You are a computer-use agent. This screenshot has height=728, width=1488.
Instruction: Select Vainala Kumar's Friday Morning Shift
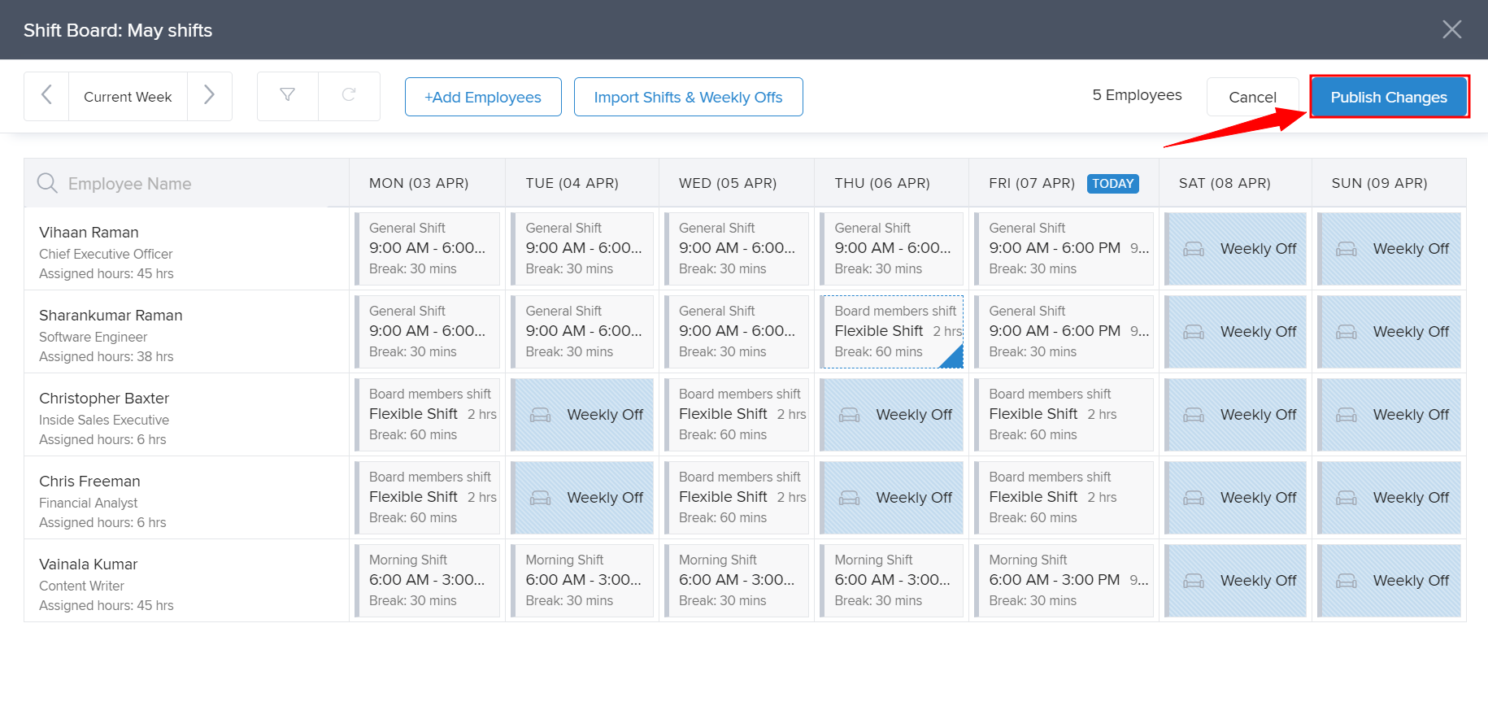coord(1064,581)
